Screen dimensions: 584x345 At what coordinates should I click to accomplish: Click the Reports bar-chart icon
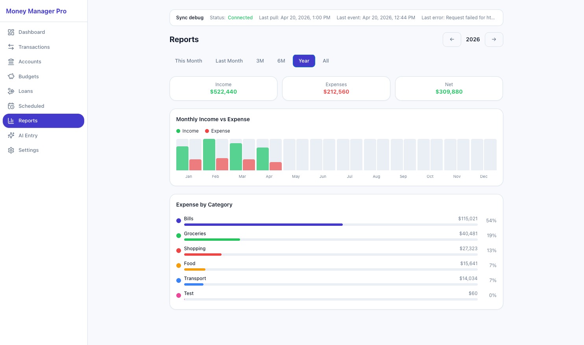(x=11, y=121)
